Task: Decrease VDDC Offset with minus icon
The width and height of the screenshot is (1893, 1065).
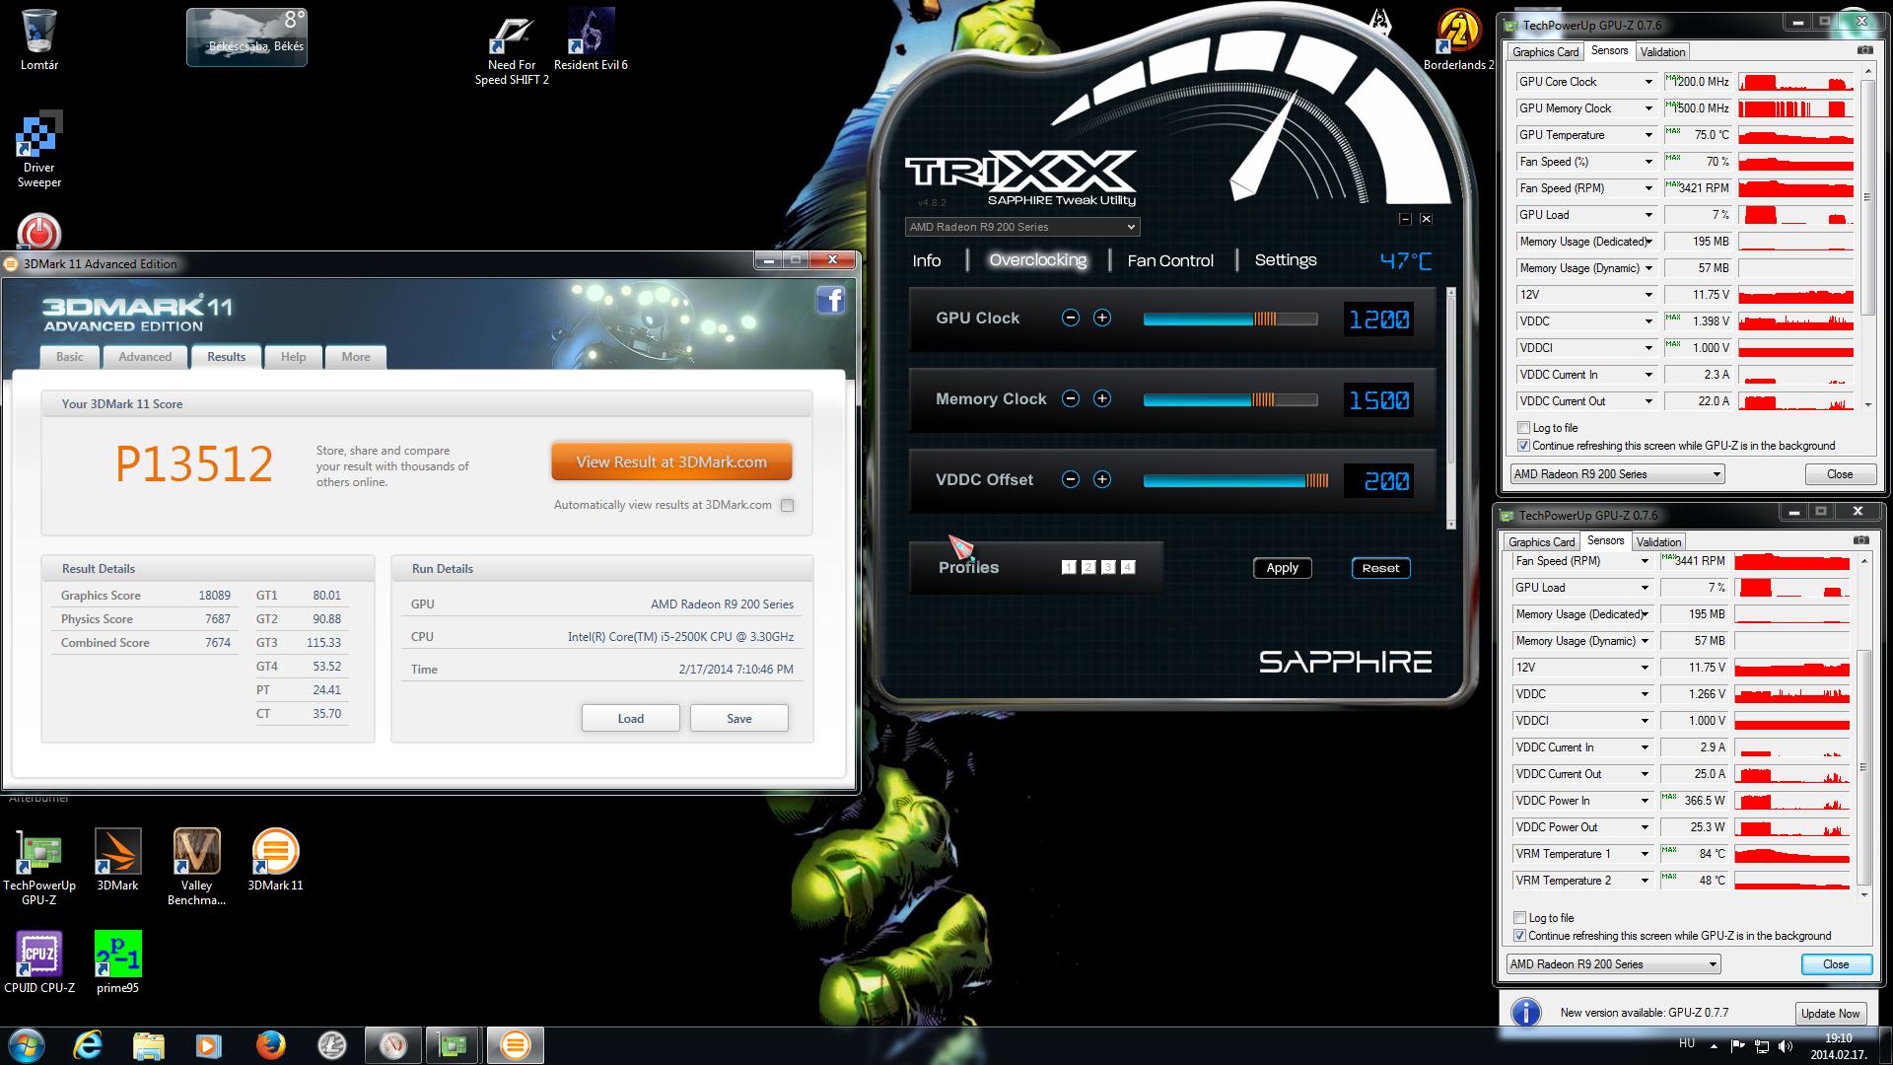Action: (x=1070, y=479)
